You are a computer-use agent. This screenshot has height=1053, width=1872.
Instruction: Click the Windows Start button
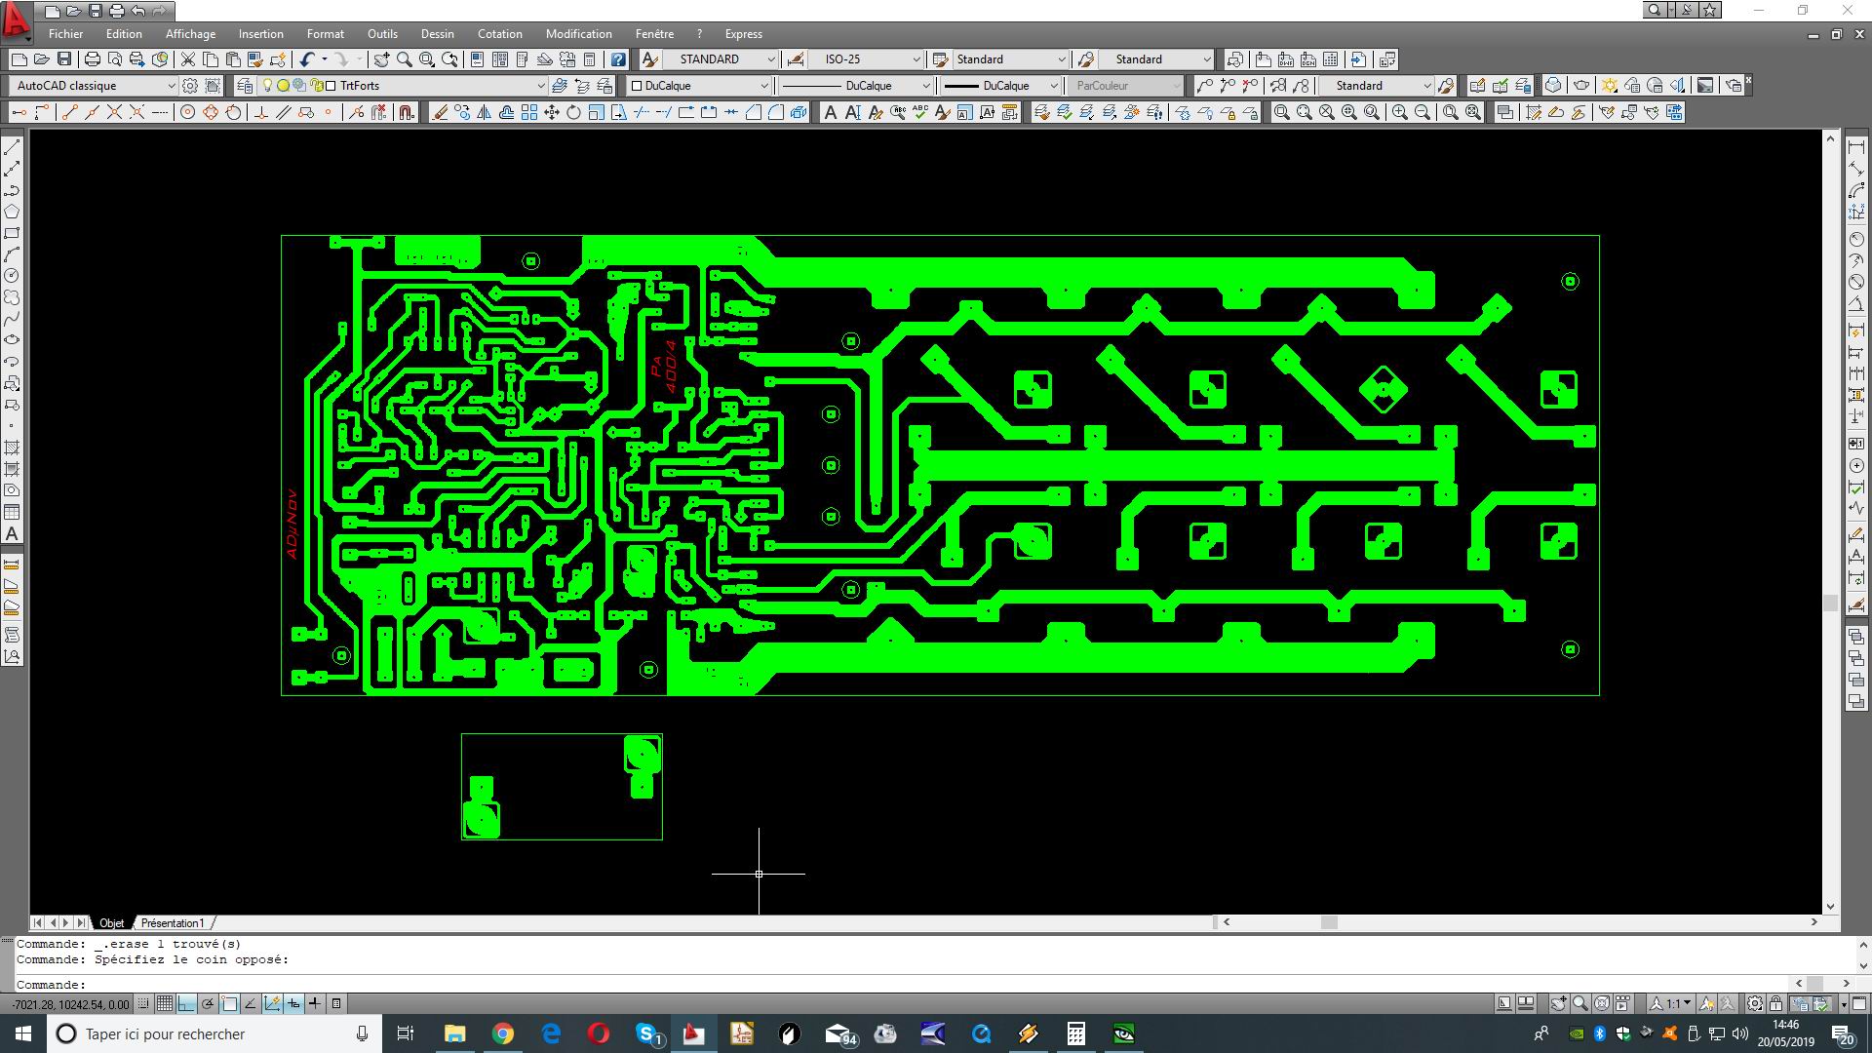coord(23,1033)
